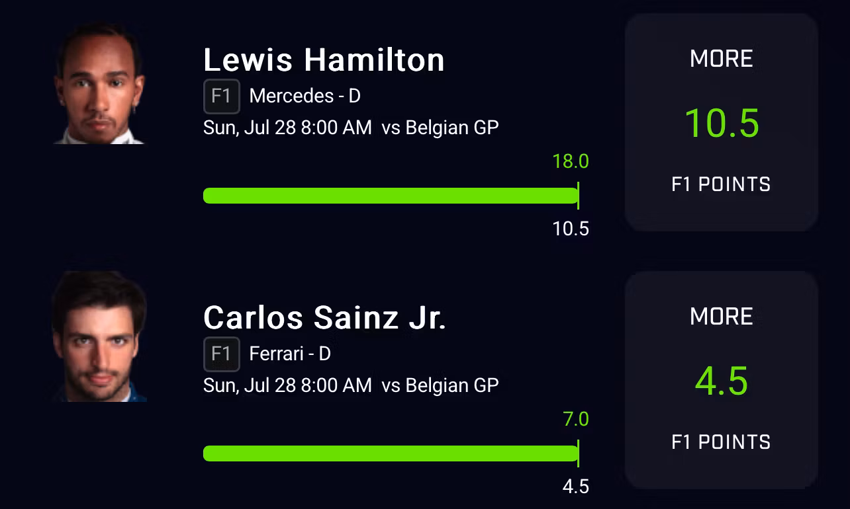Click the 10.5 line label below Hamilton's bar
The height and width of the screenshot is (509, 850).
click(570, 229)
